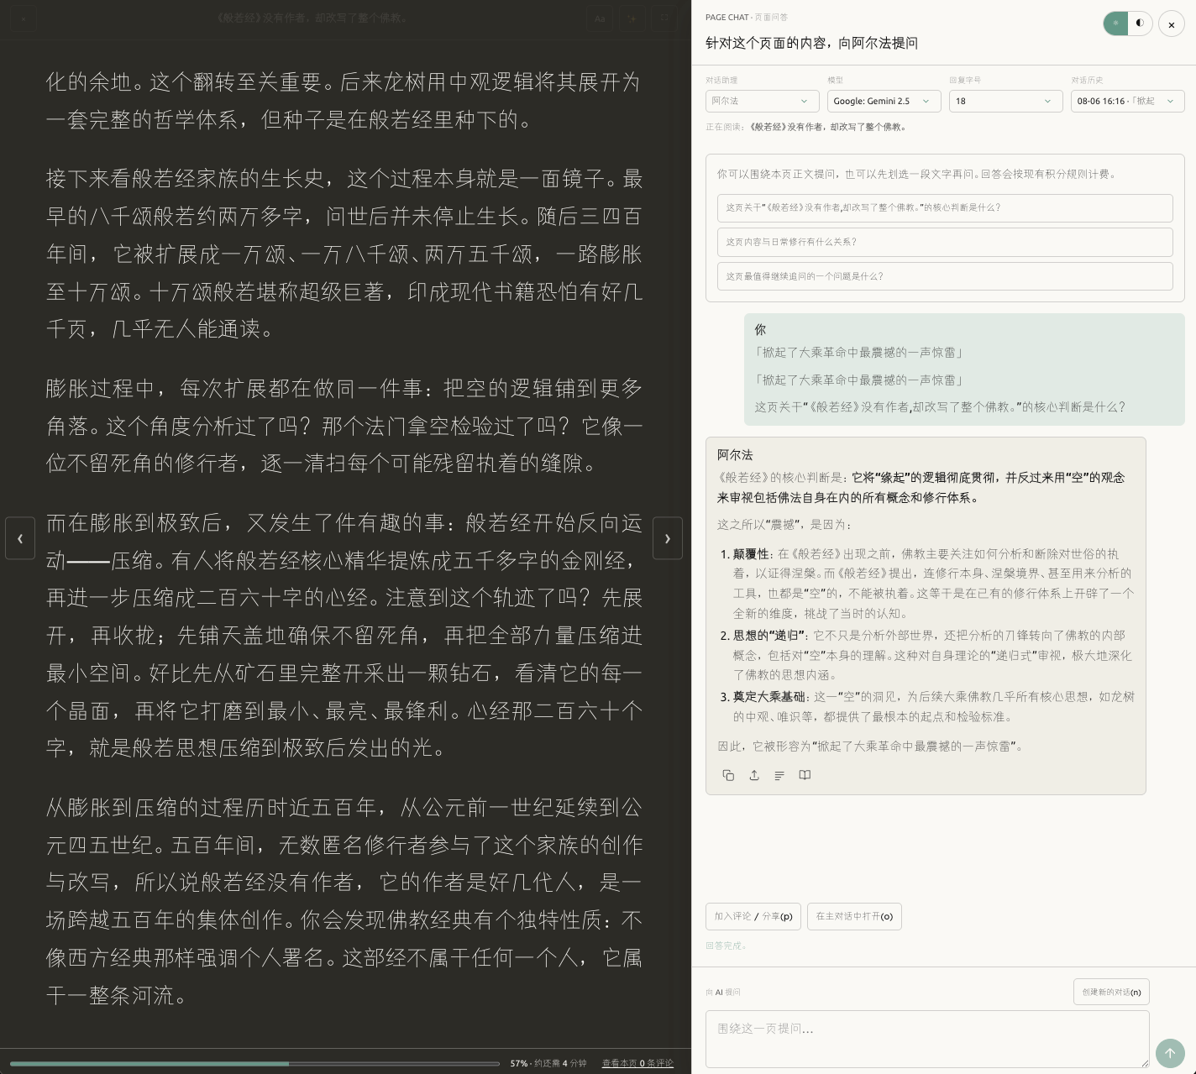Viewport: 1196px width, 1074px height.
Task: Click the 57% · 约还需 4 分钟 status text
Action: click(548, 1063)
